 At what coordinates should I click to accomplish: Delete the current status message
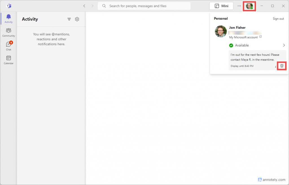pos(281,66)
